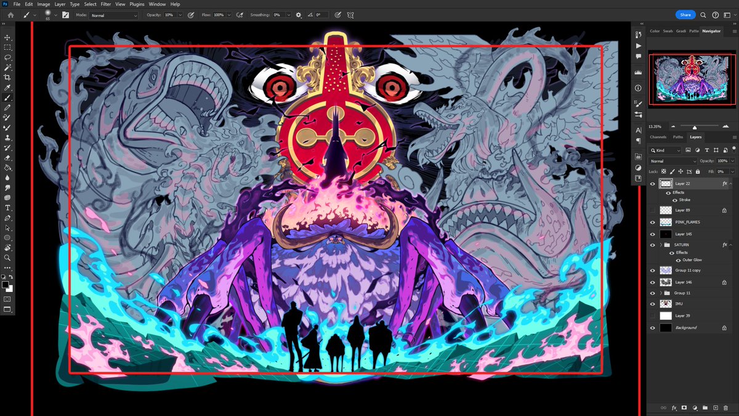Screen dimensions: 739x416
Task: Create new adjustment layer icon
Action: pos(695,408)
